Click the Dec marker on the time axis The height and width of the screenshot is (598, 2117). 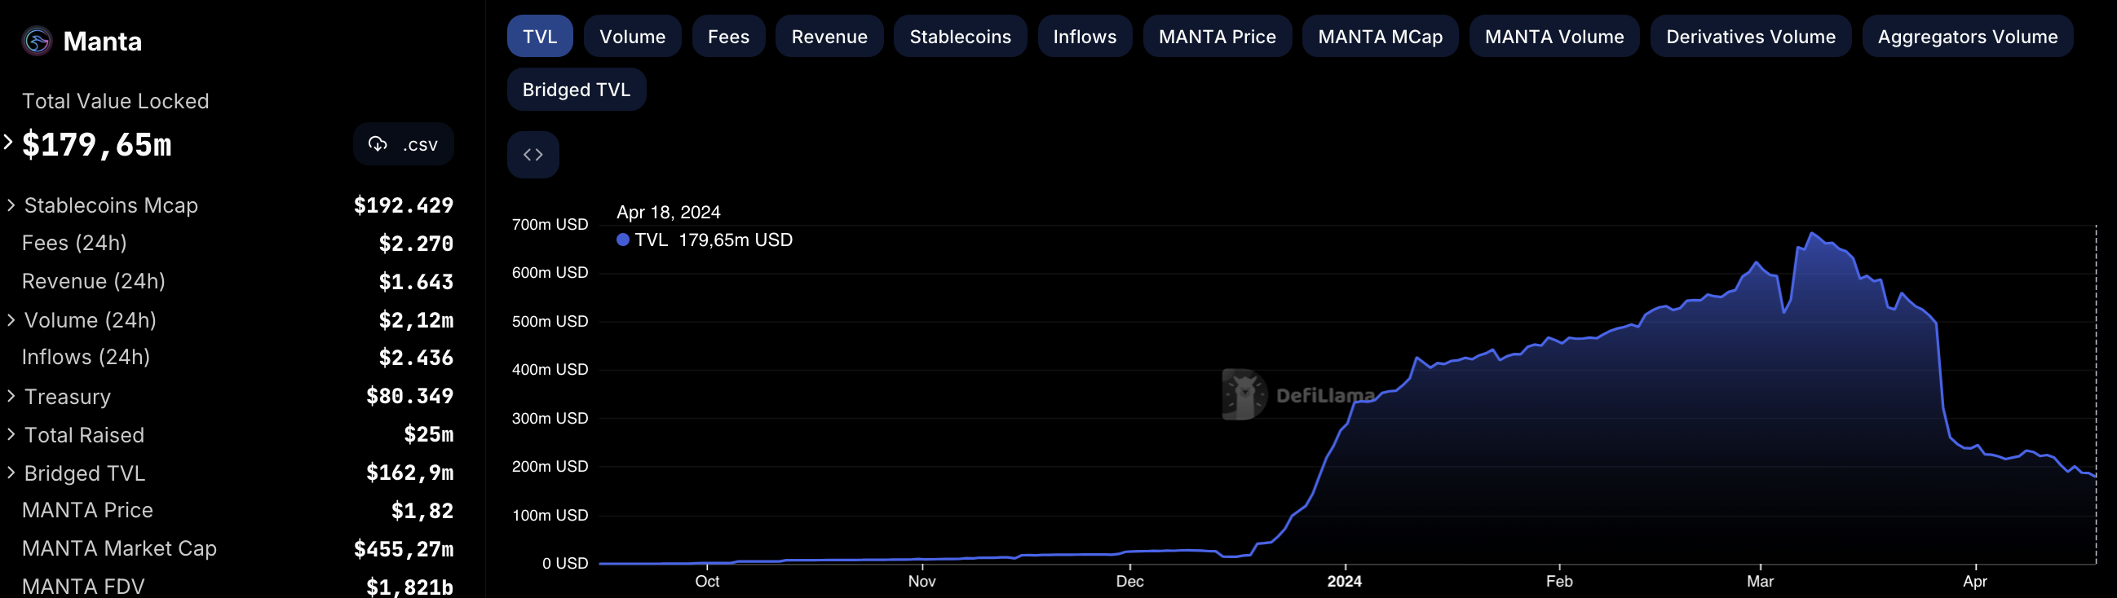[x=1129, y=582]
